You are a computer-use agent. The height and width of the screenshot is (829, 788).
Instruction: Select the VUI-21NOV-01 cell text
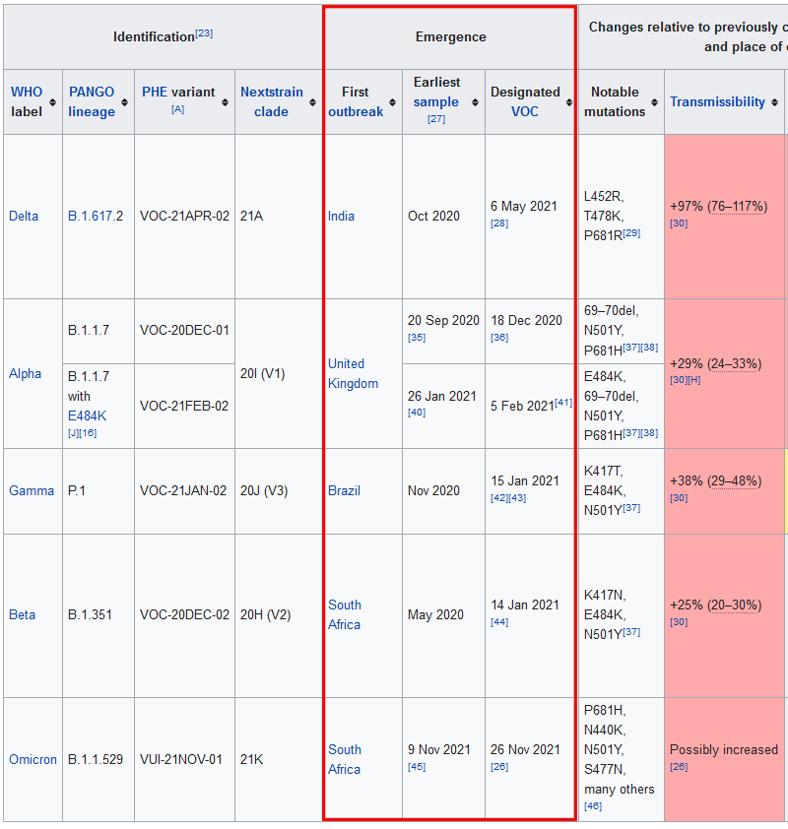pyautogui.click(x=181, y=759)
